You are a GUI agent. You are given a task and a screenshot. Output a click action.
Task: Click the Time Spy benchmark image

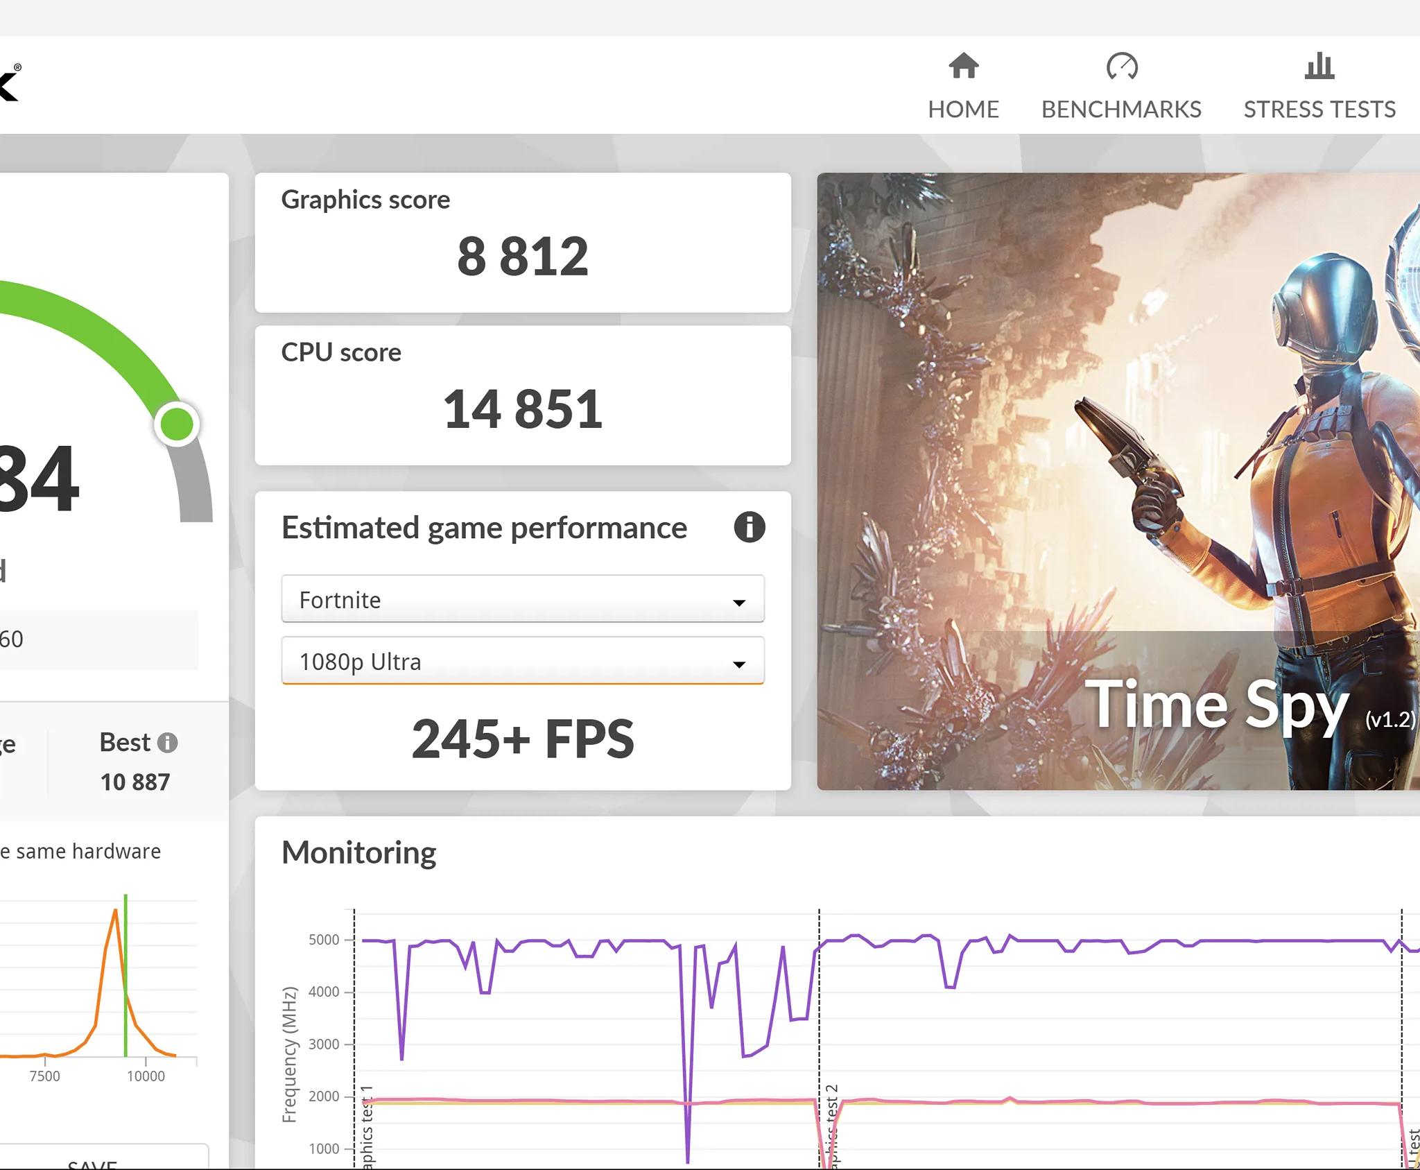[1118, 481]
